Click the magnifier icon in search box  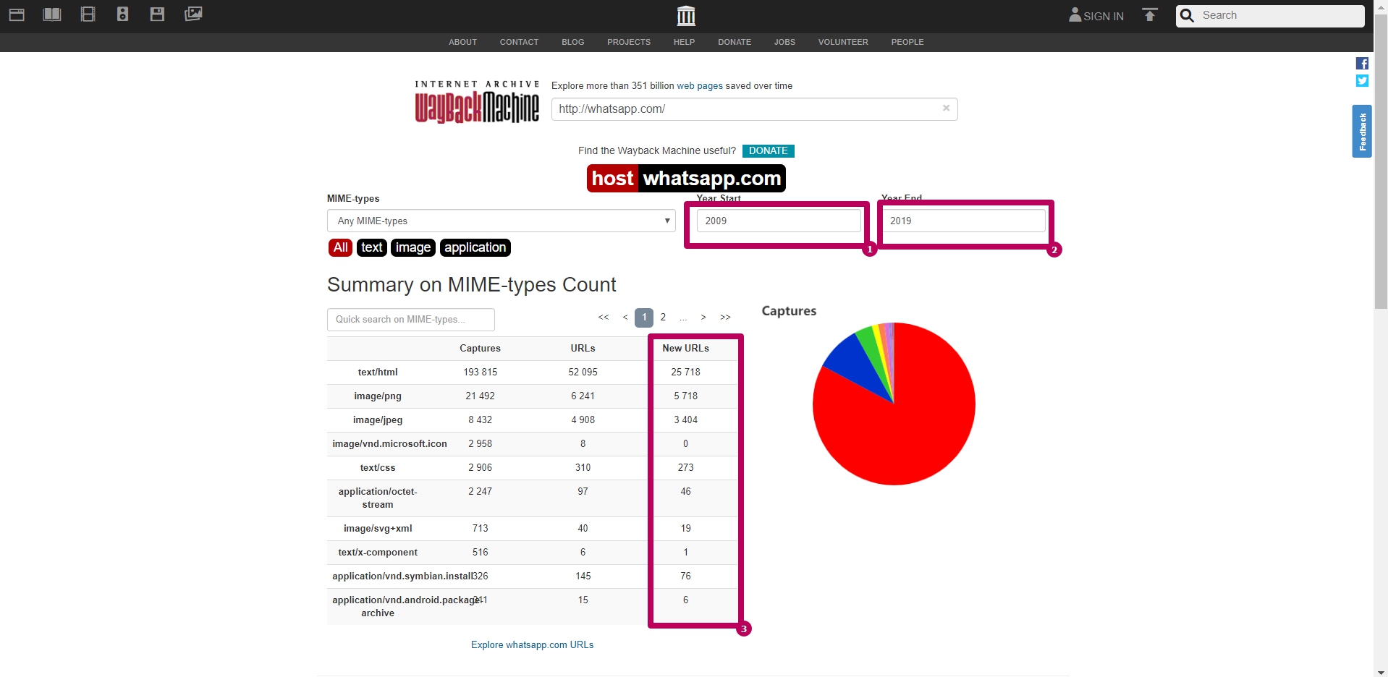(1188, 15)
